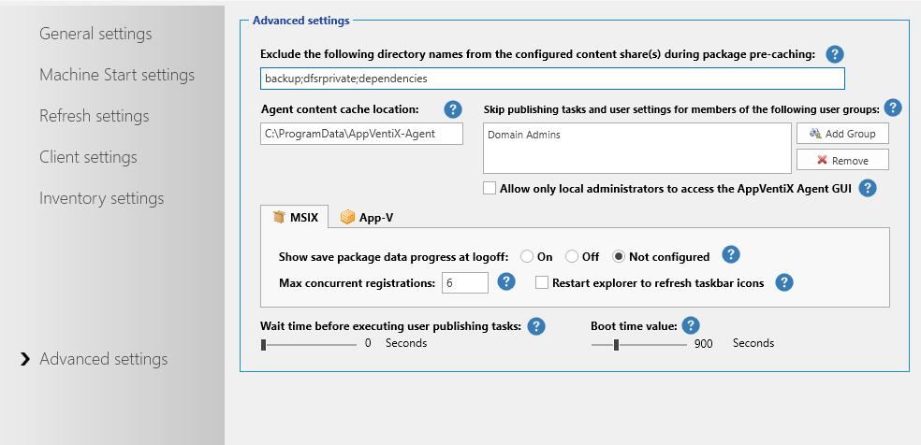Click the wait time slider handle
Screen dimensions: 921x445
pyautogui.click(x=264, y=345)
